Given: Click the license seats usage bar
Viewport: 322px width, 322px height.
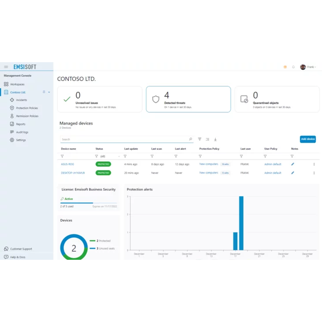Looking at the screenshot, I should pyautogui.click(x=89, y=203).
